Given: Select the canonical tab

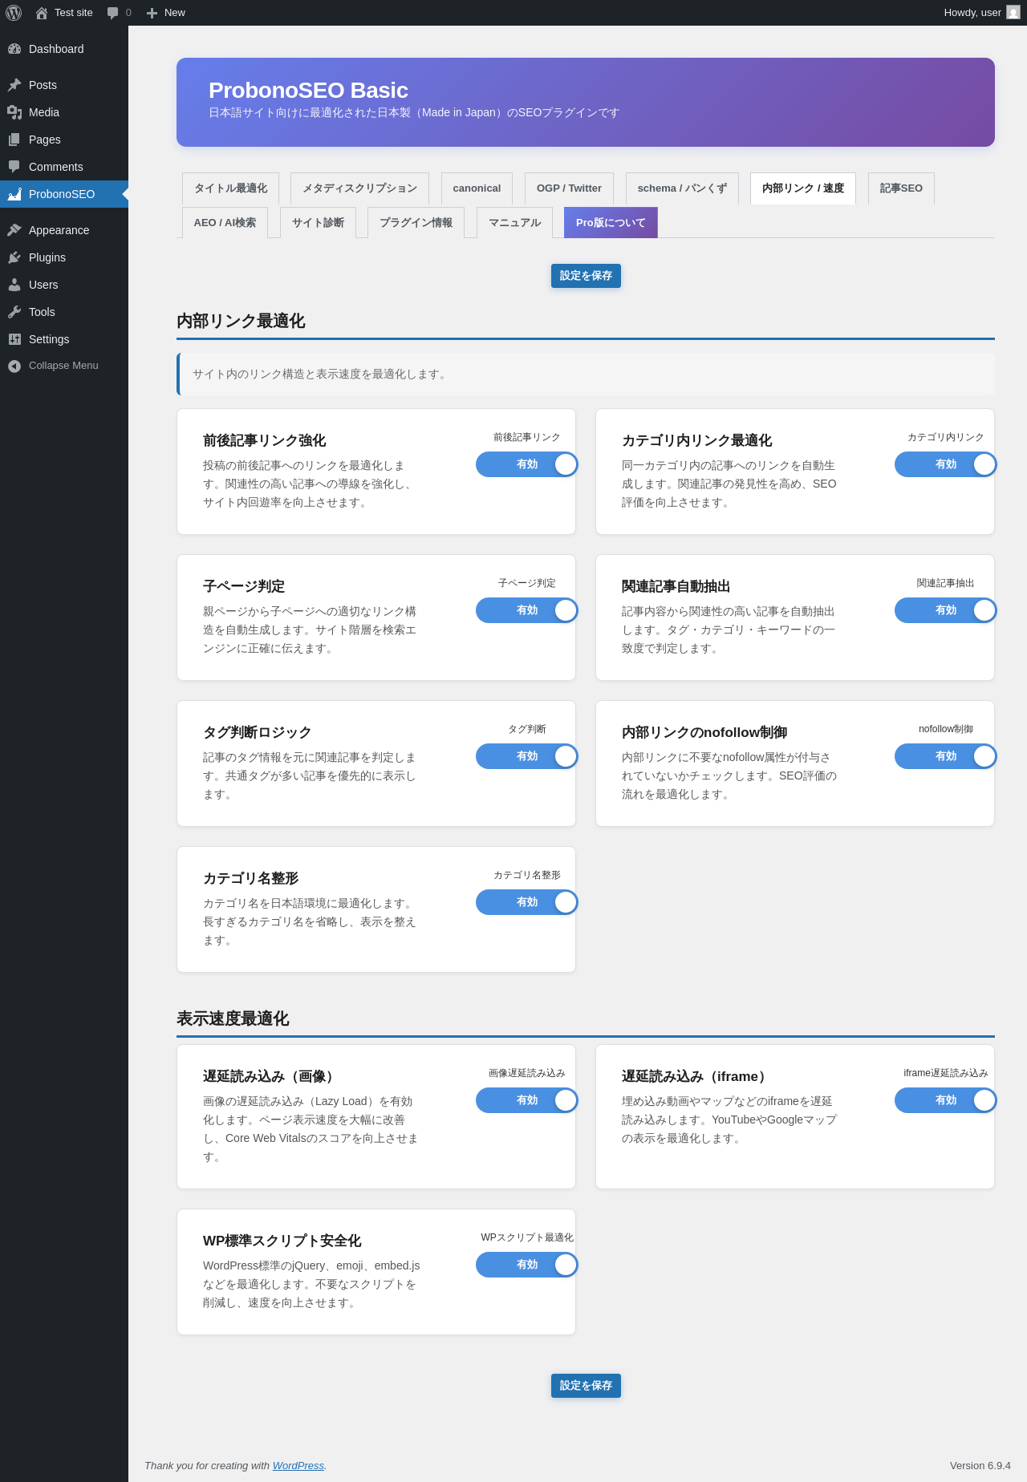Looking at the screenshot, I should click(477, 188).
